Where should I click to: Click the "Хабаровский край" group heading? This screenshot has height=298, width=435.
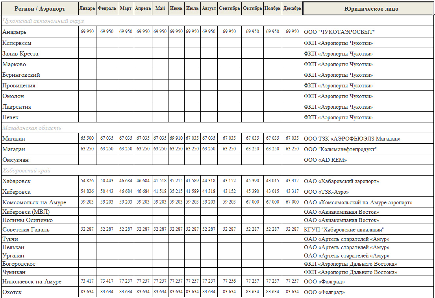pyautogui.click(x=27, y=170)
